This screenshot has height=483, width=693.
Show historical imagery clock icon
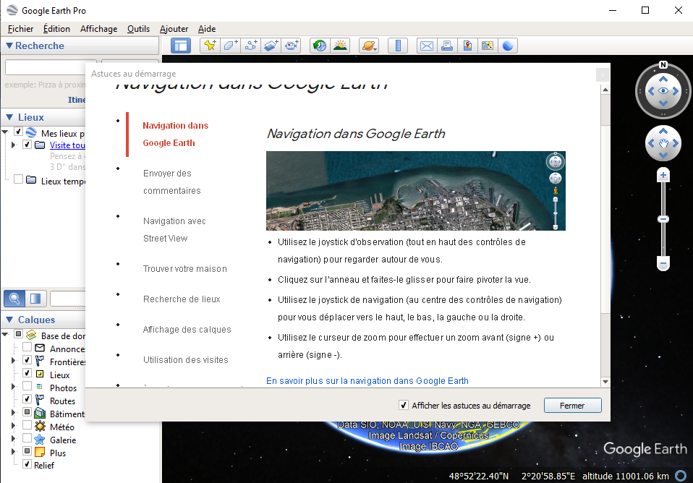tap(320, 46)
